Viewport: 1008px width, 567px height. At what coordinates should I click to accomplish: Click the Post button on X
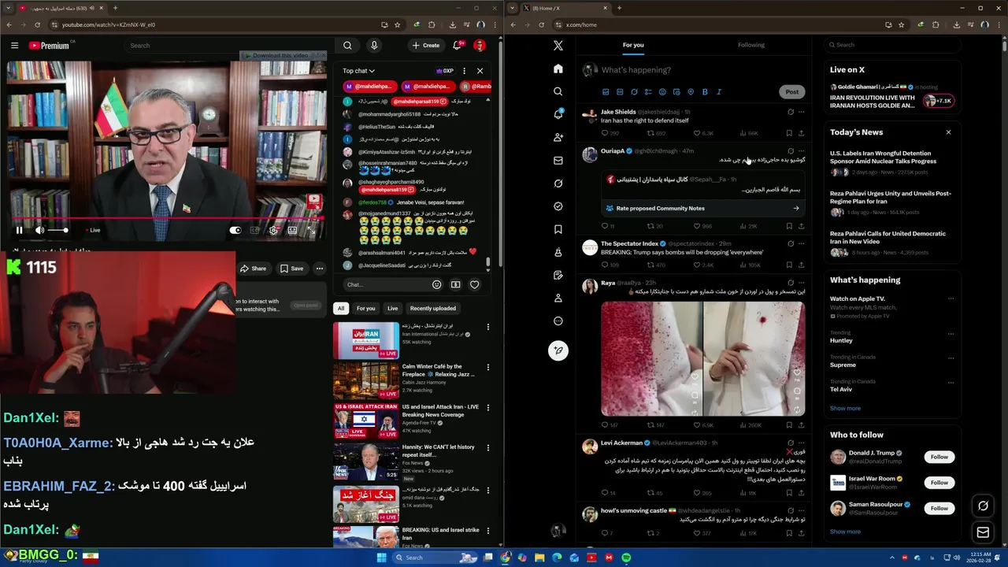tap(791, 92)
